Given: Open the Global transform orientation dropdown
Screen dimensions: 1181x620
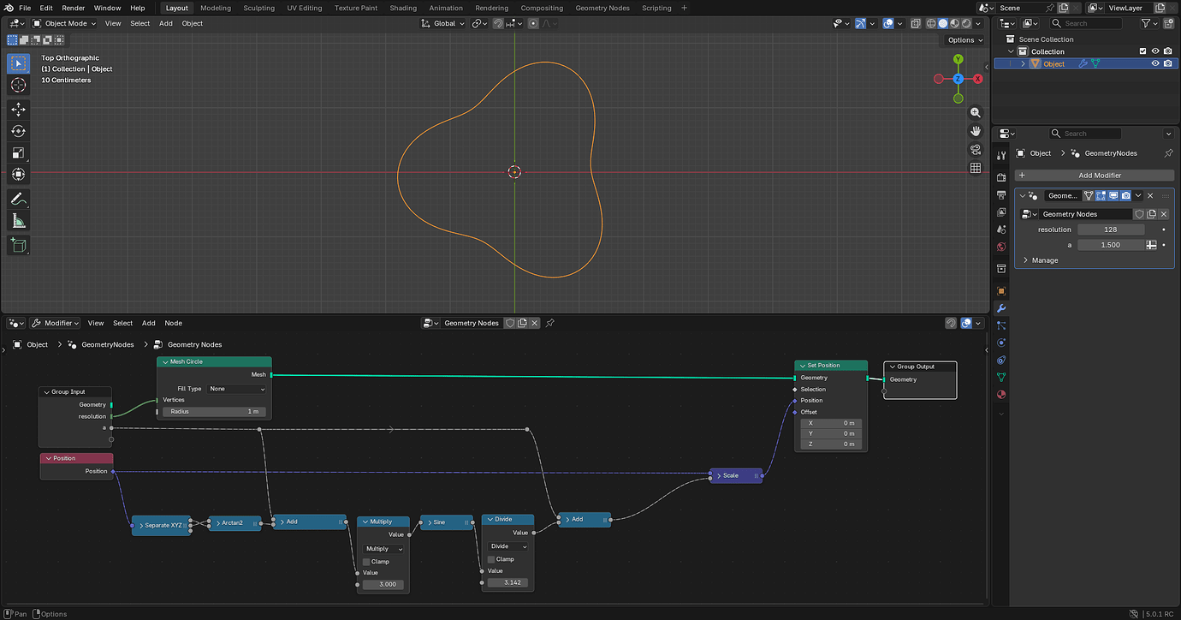Looking at the screenshot, I should (x=443, y=23).
